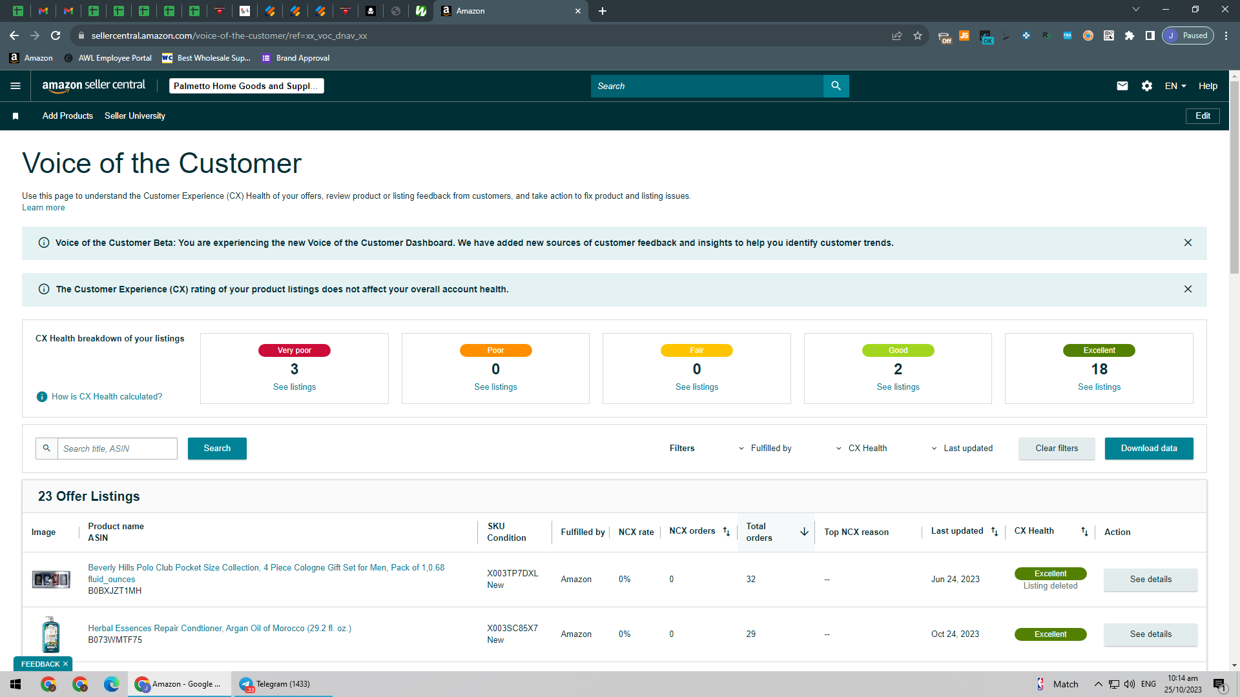Open See details for Herbal Essences listing
This screenshot has height=697, width=1240.
(x=1151, y=634)
